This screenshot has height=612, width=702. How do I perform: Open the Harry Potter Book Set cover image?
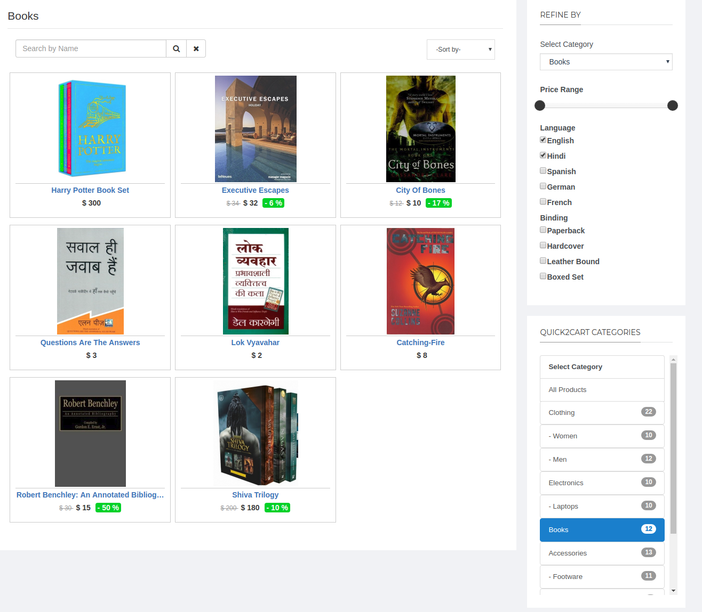click(91, 128)
